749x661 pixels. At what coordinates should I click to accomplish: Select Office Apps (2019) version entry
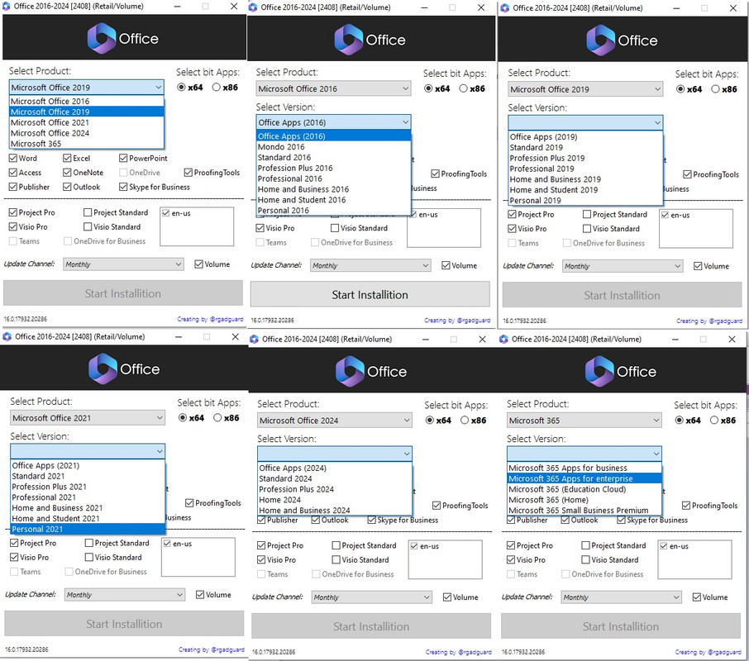(x=585, y=137)
